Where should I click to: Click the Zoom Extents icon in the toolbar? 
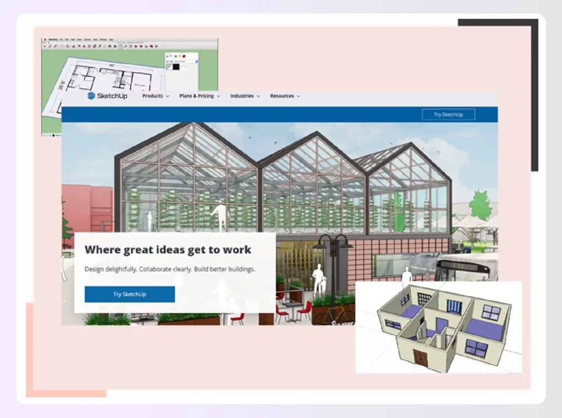click(131, 46)
